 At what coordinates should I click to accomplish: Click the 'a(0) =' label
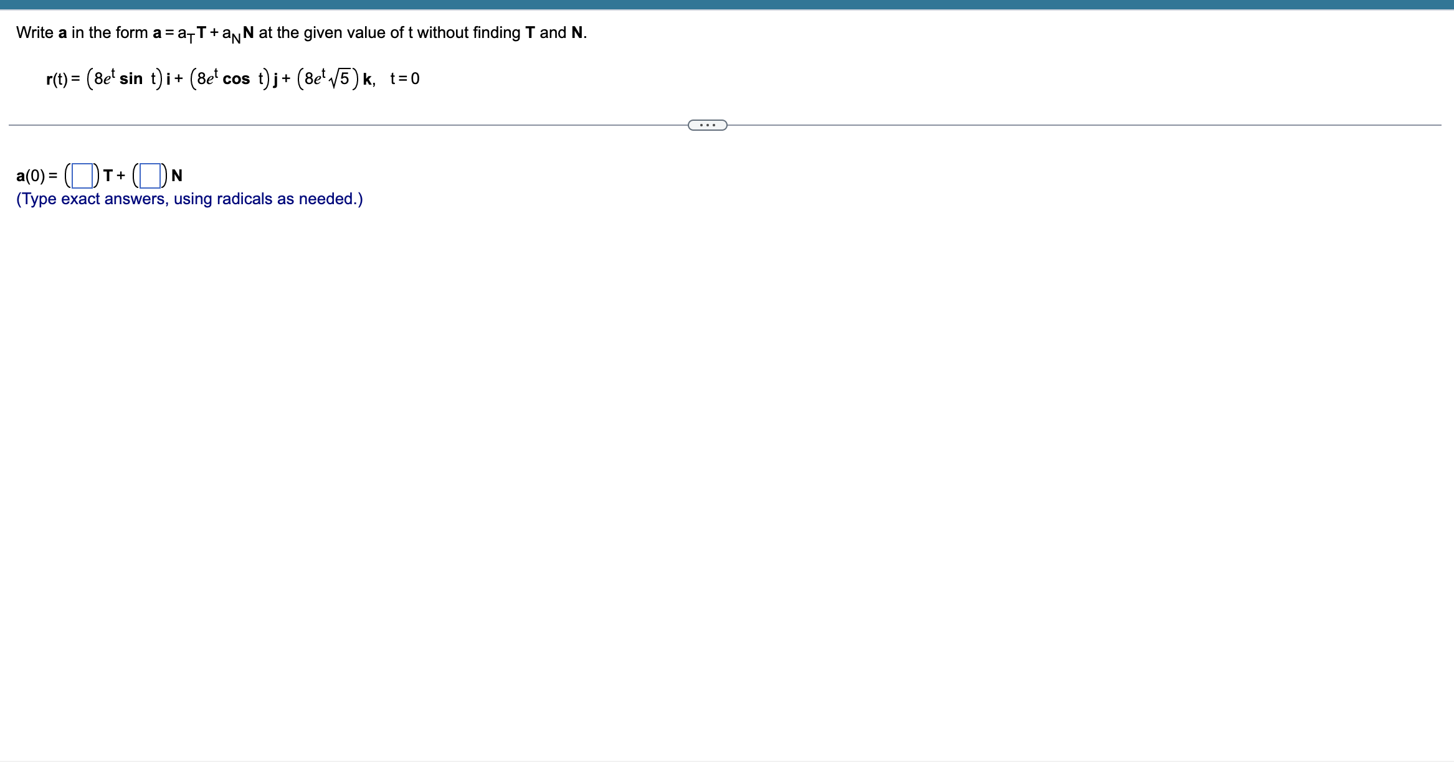[x=36, y=176]
